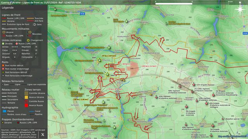Click the yellow Avance Ukraine color swatch
This screenshot has height=139, width=248.
(26, 97)
